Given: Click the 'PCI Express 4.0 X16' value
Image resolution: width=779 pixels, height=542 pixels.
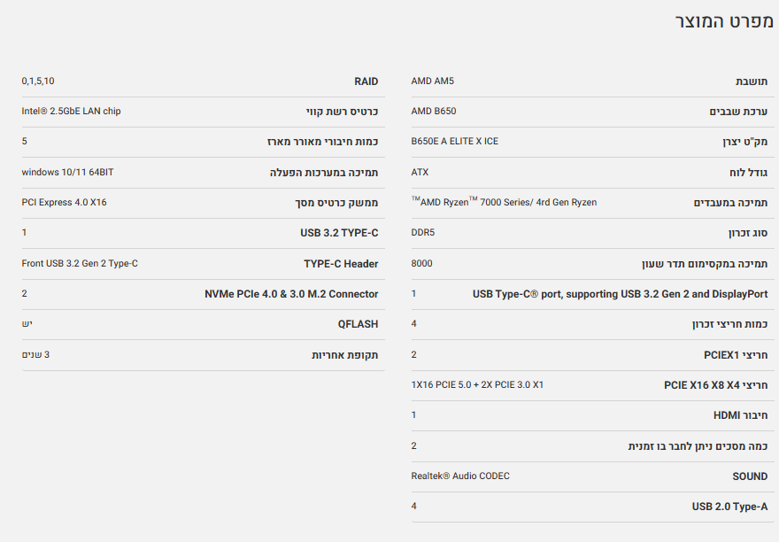Looking at the screenshot, I should [x=64, y=203].
